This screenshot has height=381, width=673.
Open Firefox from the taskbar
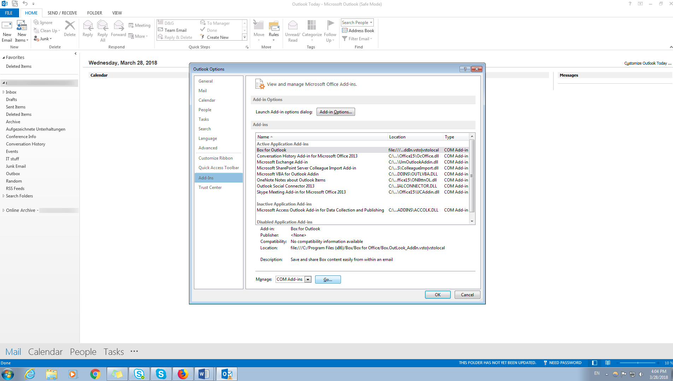(x=183, y=374)
